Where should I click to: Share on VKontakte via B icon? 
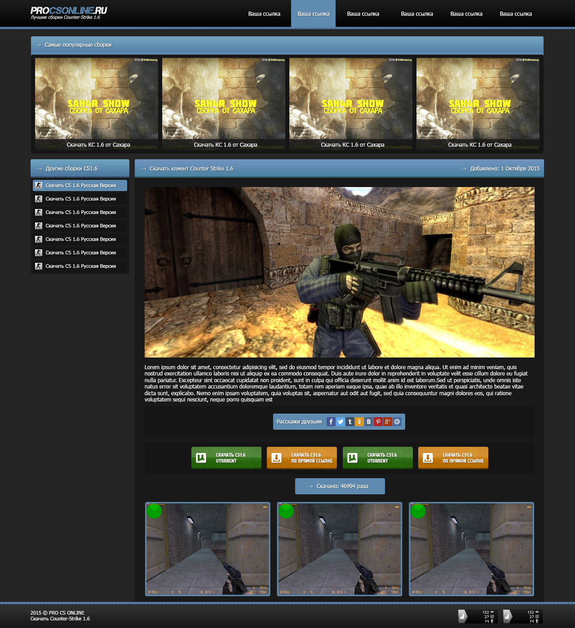pyautogui.click(x=369, y=422)
